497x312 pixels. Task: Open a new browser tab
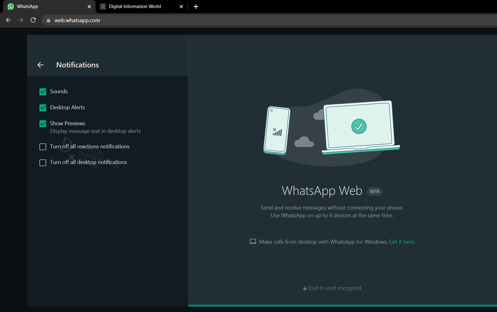click(x=196, y=6)
